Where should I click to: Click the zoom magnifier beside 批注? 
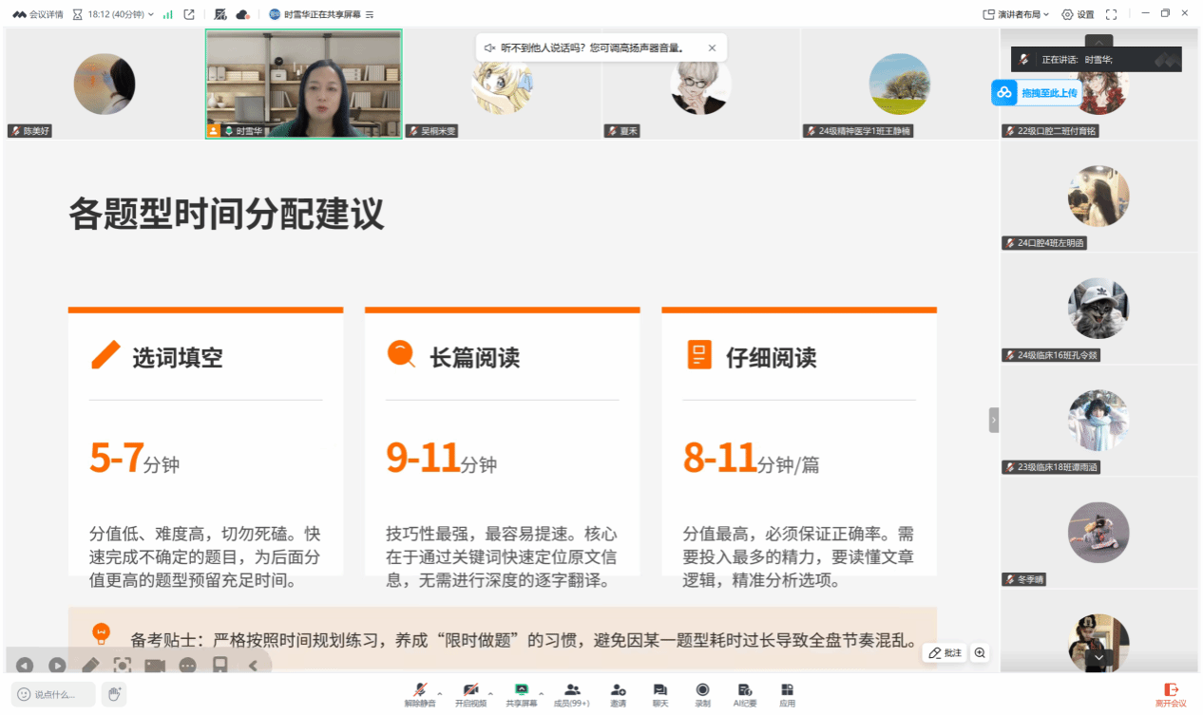[980, 653]
